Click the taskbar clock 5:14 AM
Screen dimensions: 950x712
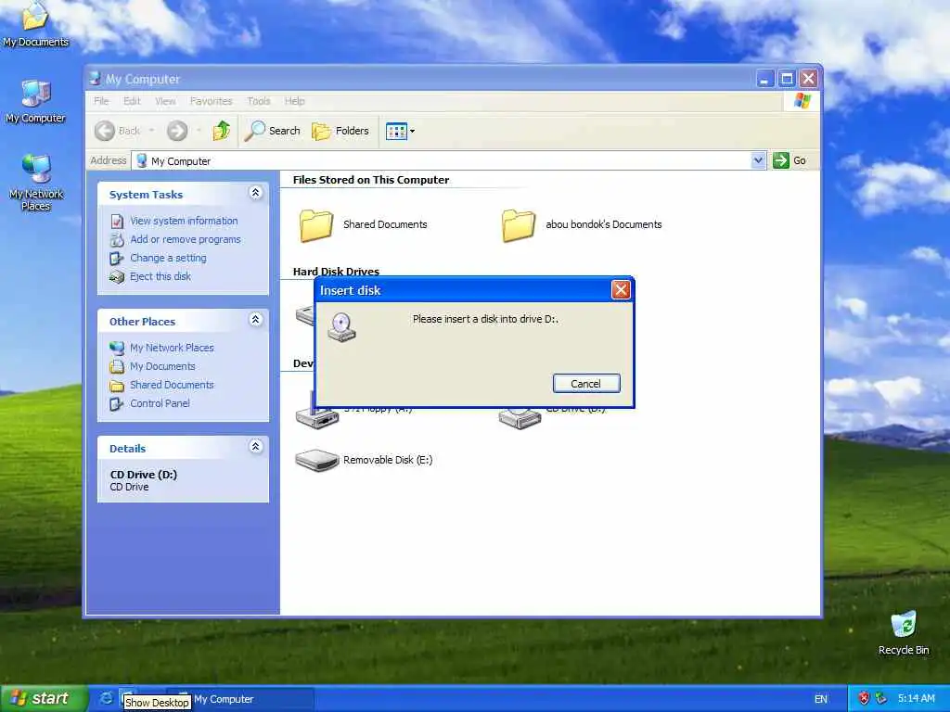click(916, 699)
